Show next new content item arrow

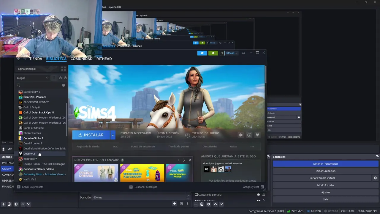(184, 160)
